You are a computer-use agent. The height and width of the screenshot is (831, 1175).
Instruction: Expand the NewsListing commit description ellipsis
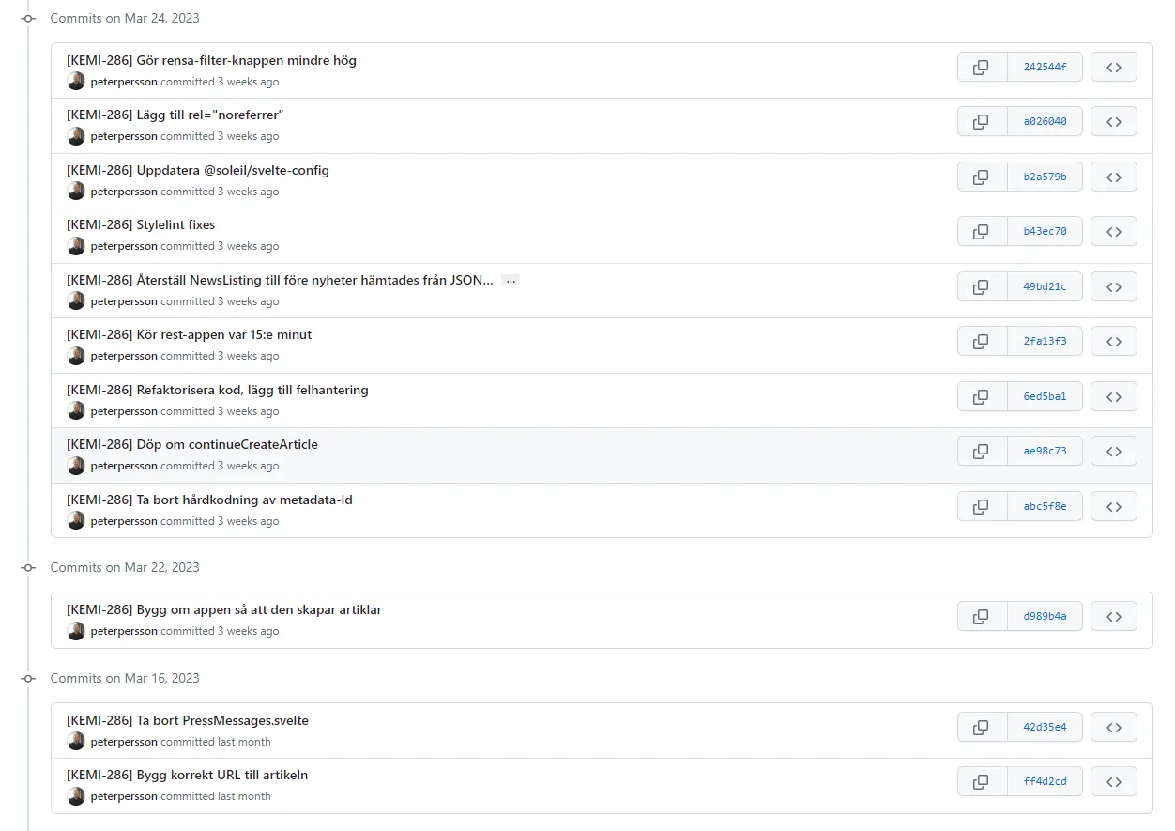[x=511, y=280]
